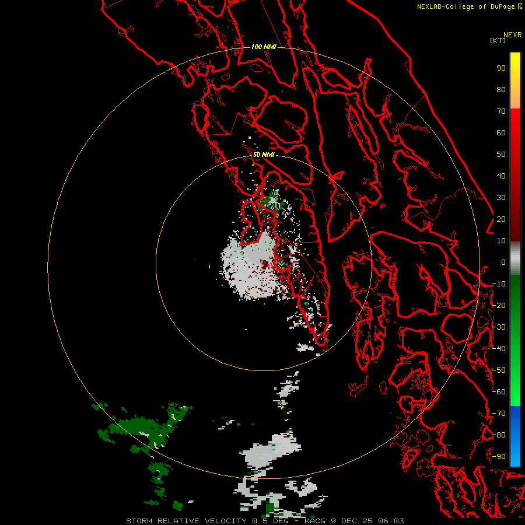Click the 0 value on velocity scale
The width and height of the screenshot is (525, 525).
coord(503,262)
